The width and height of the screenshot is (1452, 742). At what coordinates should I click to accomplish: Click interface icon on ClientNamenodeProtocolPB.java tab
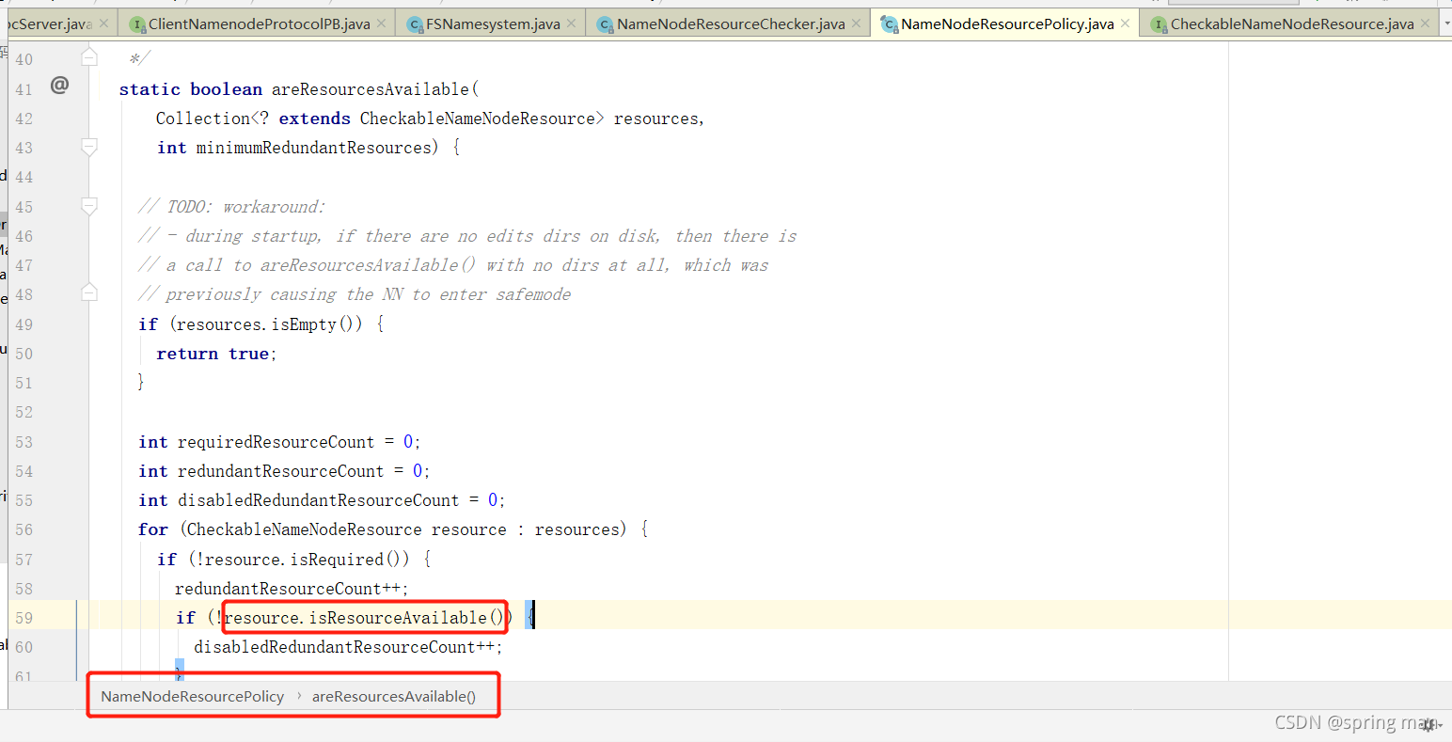tap(137, 24)
